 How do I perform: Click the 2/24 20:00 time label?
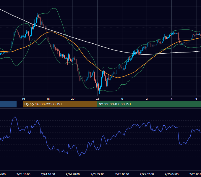(x=73, y=174)
